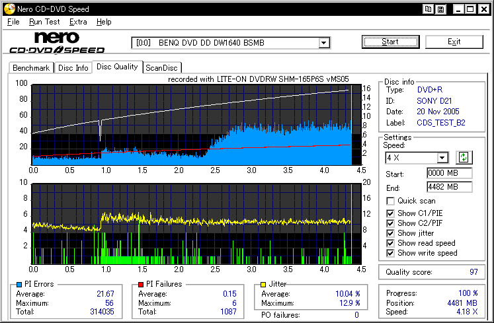Expand the 4 X speed dropdown
This screenshot has width=494, height=323.
pos(442,158)
